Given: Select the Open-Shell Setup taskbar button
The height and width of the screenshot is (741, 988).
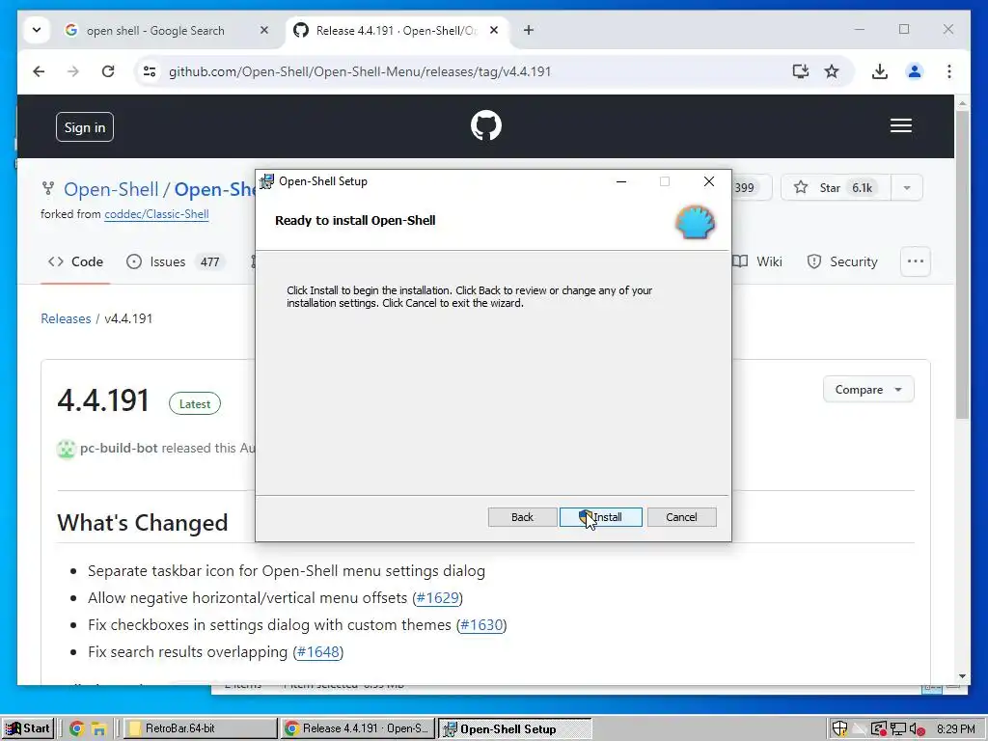Looking at the screenshot, I should [x=515, y=728].
